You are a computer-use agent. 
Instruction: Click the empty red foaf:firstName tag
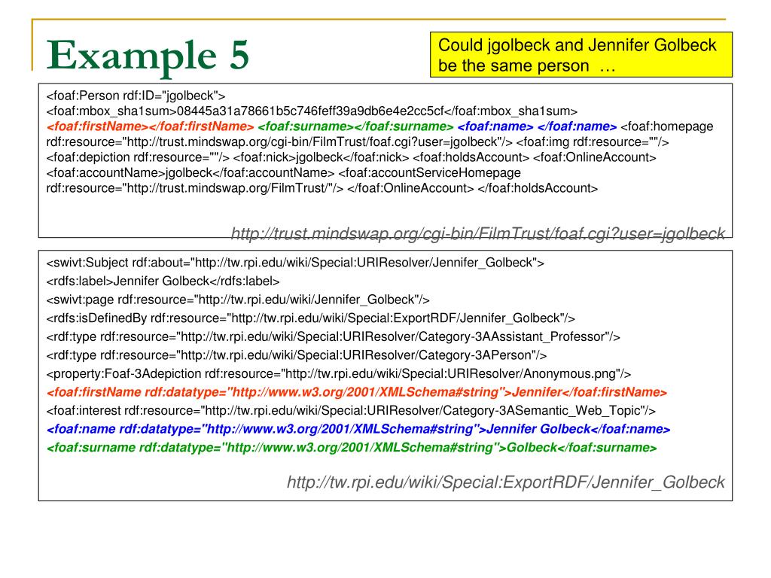[x=150, y=126]
